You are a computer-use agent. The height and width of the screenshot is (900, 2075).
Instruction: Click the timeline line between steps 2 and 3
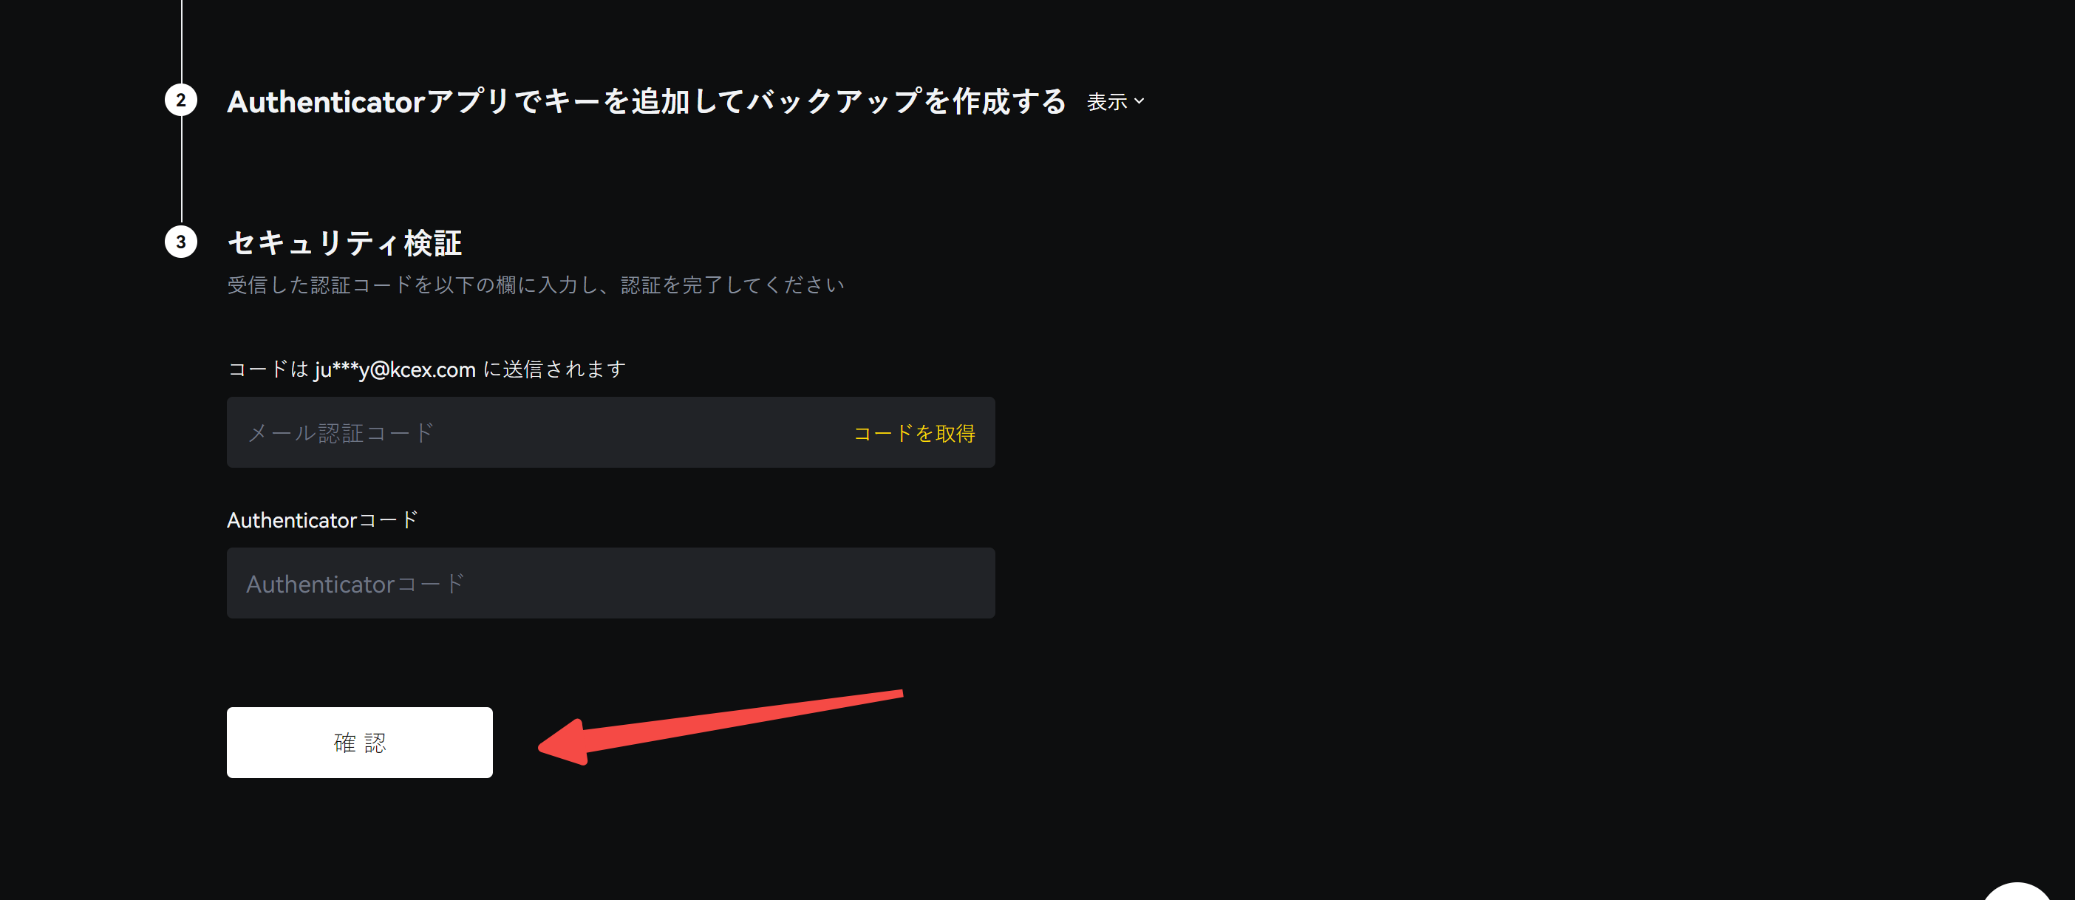[181, 171]
